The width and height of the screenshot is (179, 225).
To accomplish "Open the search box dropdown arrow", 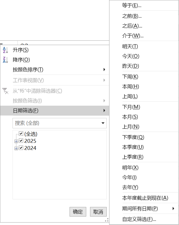I will (103, 123).
